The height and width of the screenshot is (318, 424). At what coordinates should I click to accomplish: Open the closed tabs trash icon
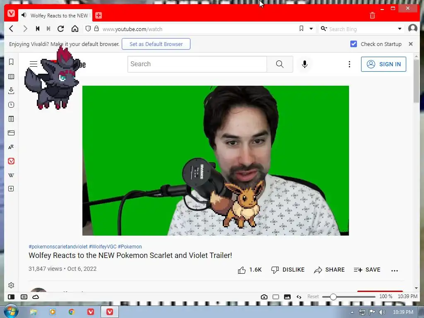[x=372, y=15]
